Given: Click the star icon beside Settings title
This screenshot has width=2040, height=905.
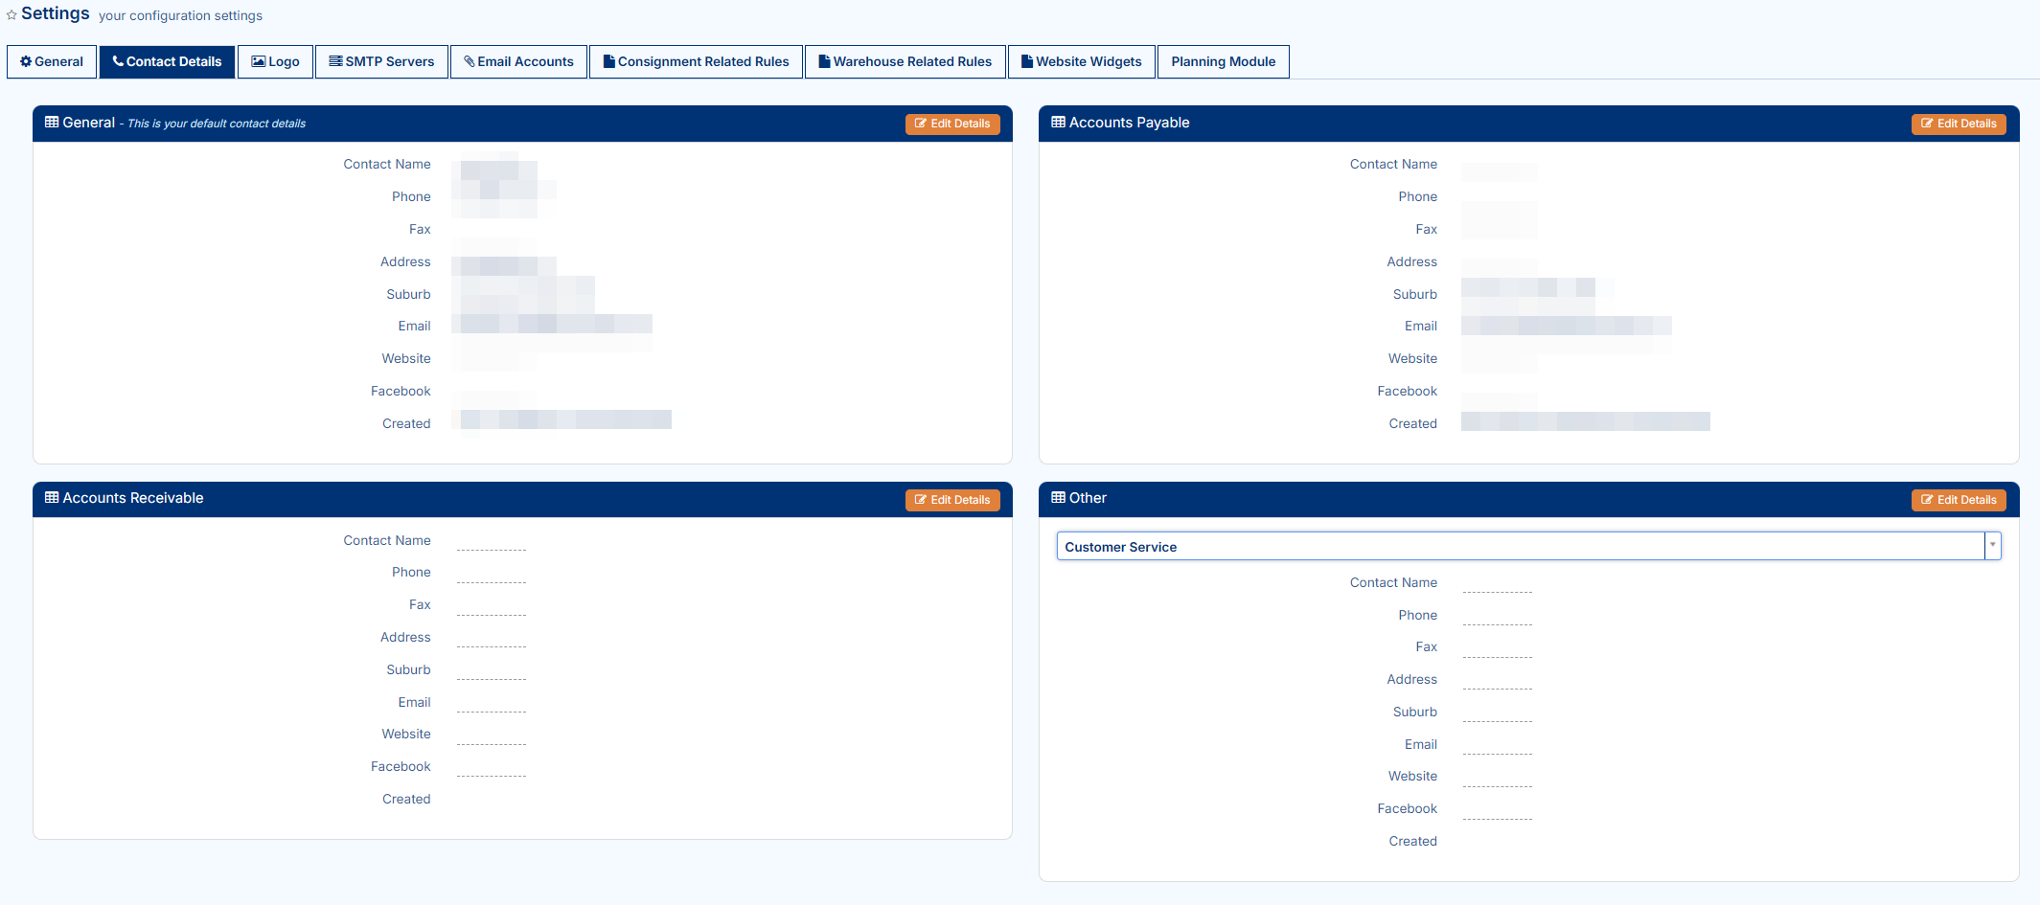Looking at the screenshot, I should pyautogui.click(x=11, y=15).
